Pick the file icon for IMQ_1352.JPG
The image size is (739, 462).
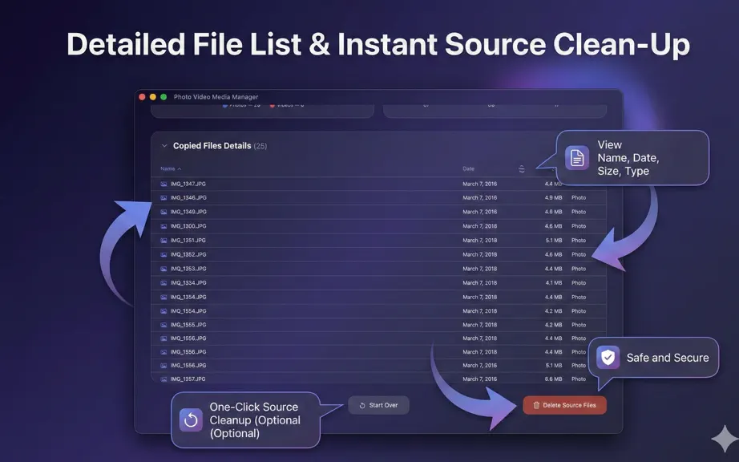coord(164,254)
